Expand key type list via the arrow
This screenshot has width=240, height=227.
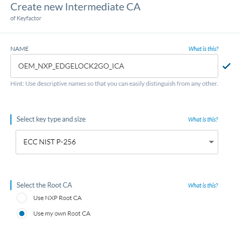(211, 142)
